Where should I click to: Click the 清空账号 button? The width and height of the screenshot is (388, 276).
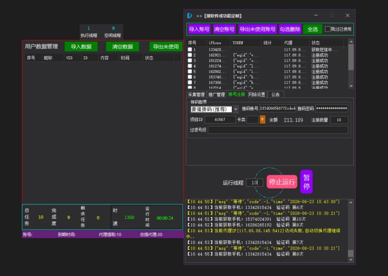(x=224, y=29)
